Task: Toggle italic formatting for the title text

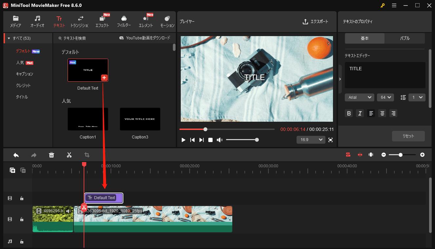Action: click(x=360, y=113)
